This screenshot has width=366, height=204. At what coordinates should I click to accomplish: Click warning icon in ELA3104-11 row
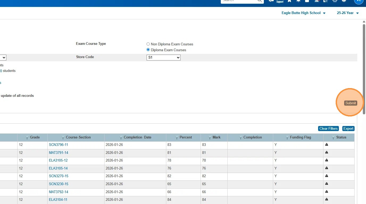[327, 199]
